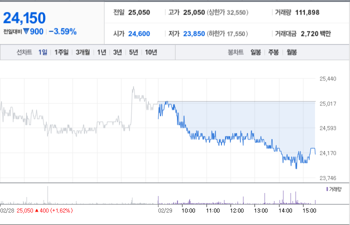Image resolution: width=350 pixels, height=225 pixels.
Task: Open the 1년 chart range
Action: click(101, 52)
